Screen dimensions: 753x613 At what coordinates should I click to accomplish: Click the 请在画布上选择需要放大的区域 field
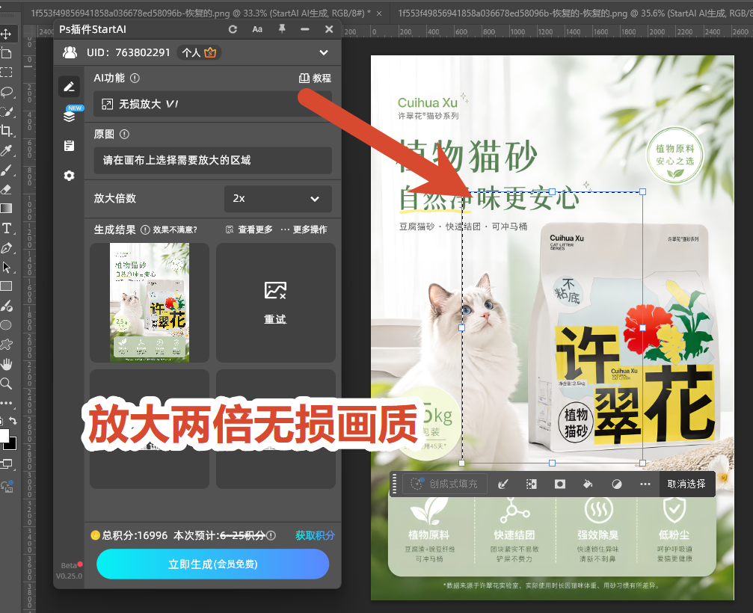(x=212, y=160)
